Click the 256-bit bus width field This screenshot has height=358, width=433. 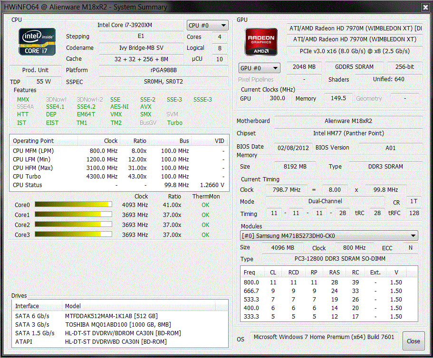pyautogui.click(x=405, y=67)
